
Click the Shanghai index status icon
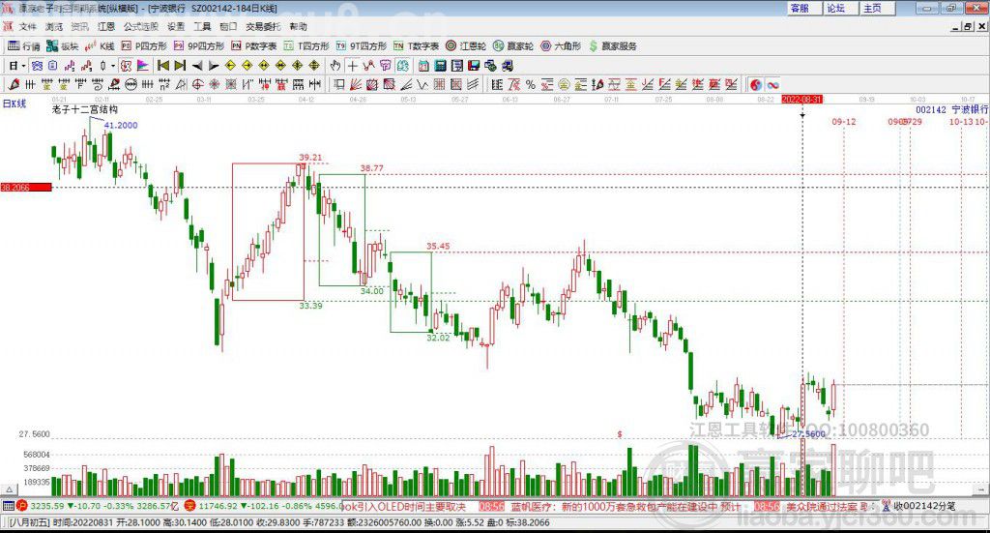pyautogui.click(x=22, y=506)
